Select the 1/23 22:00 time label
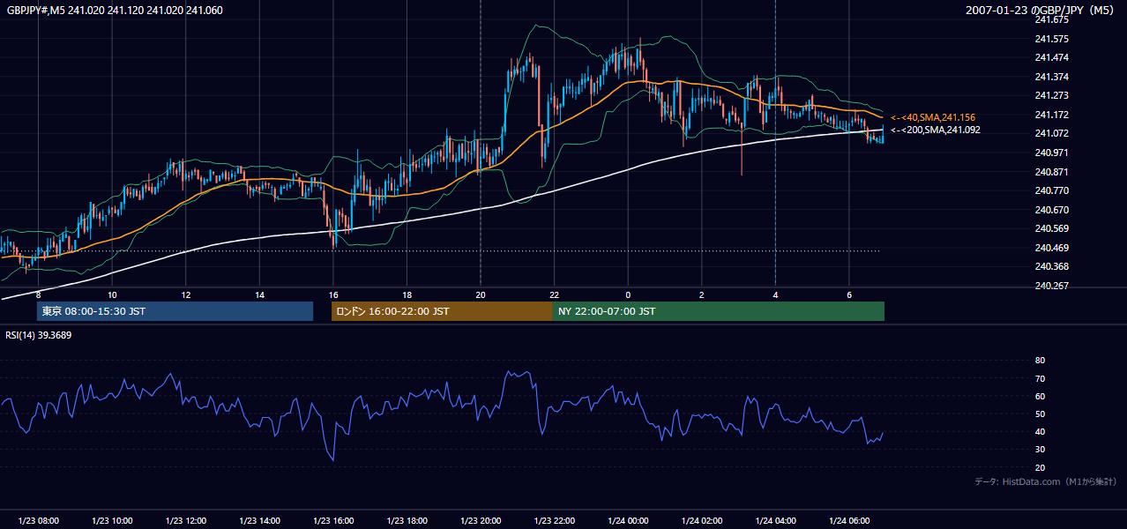This screenshot has height=529, width=1127. [x=555, y=521]
